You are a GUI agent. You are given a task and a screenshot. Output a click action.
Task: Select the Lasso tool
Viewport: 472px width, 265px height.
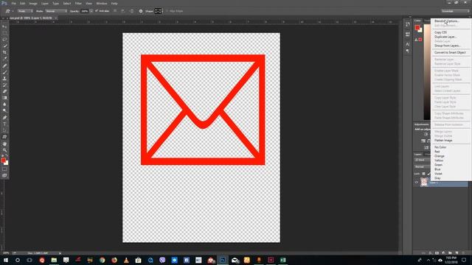pos(4,39)
